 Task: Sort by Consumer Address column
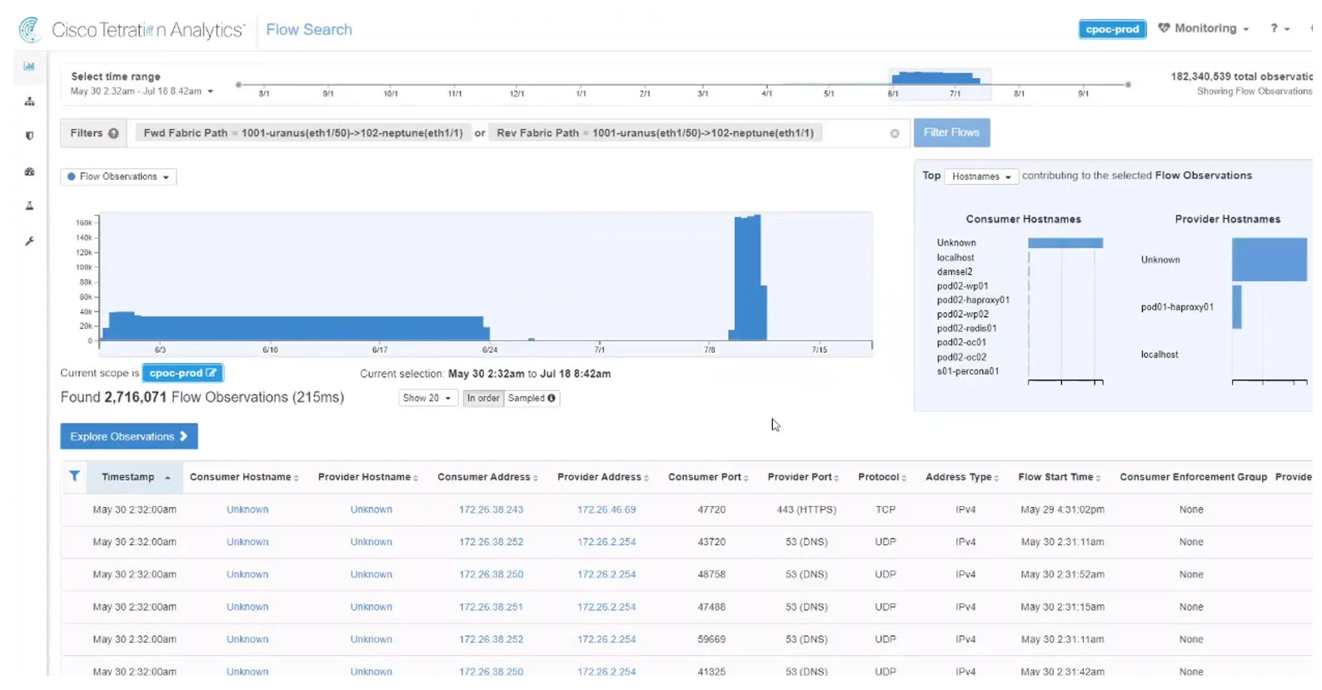tap(487, 477)
